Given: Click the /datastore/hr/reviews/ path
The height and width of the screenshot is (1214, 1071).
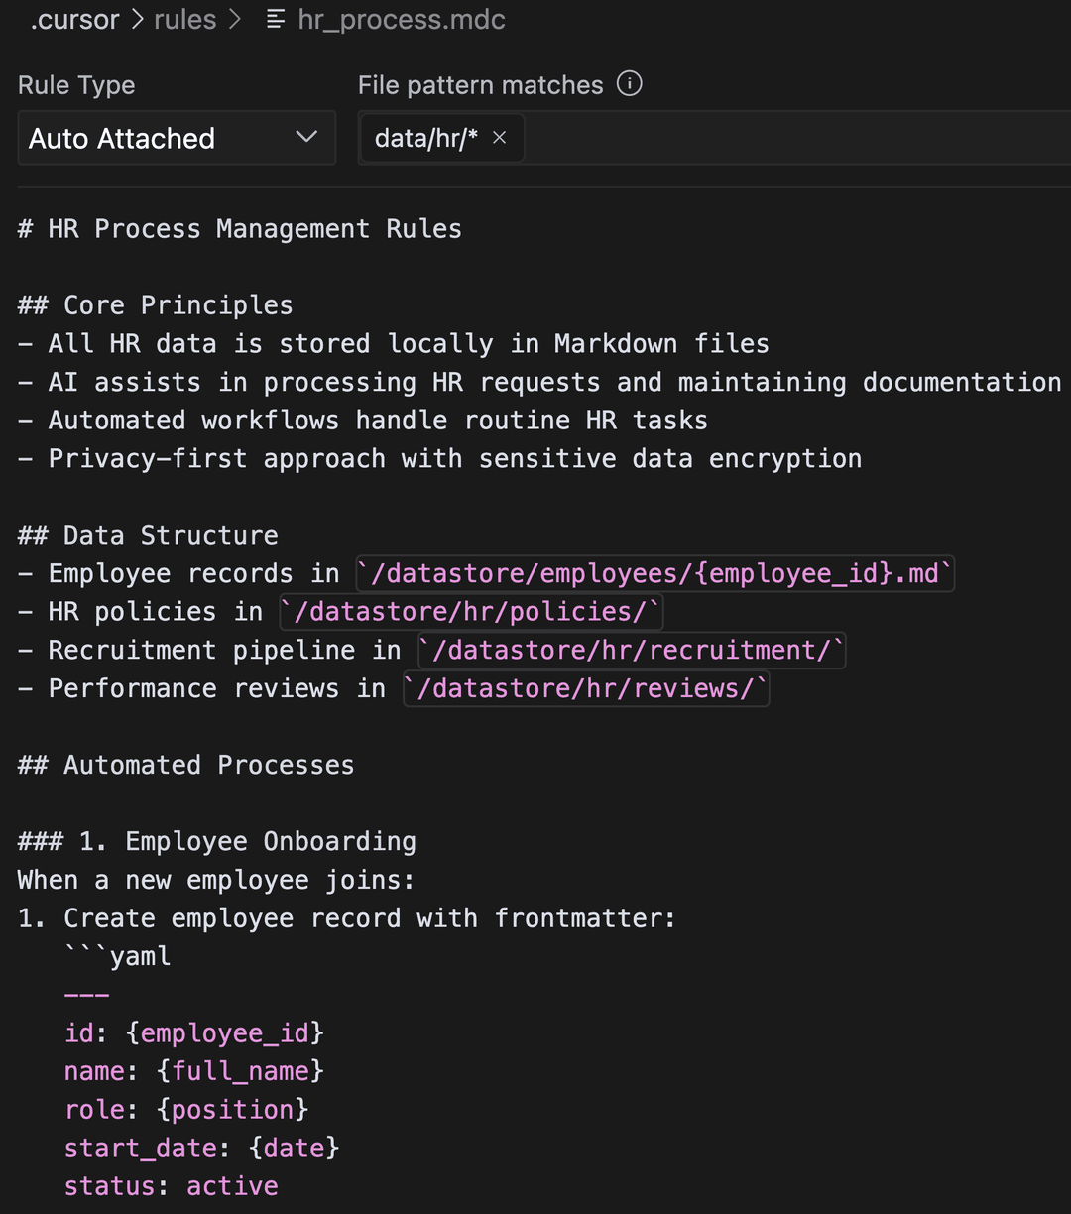Looking at the screenshot, I should coord(586,688).
